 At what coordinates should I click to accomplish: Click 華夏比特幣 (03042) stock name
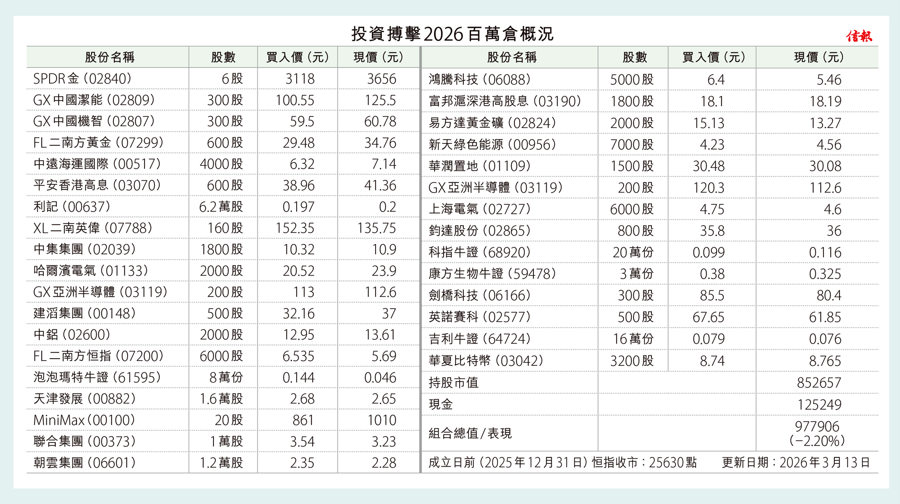pos(486,361)
